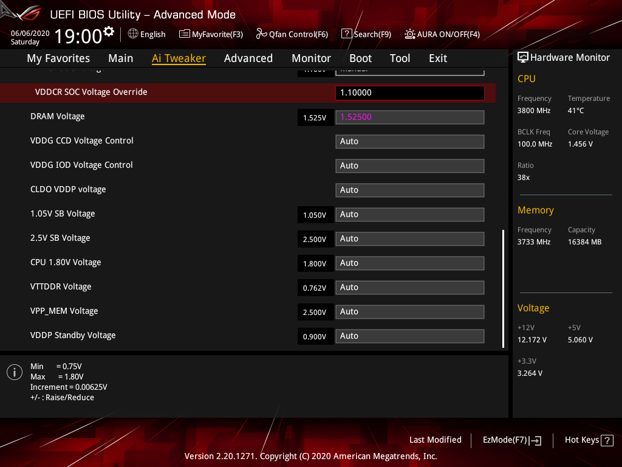
Task: Click the settings list scrollbar
Action: pos(503,288)
